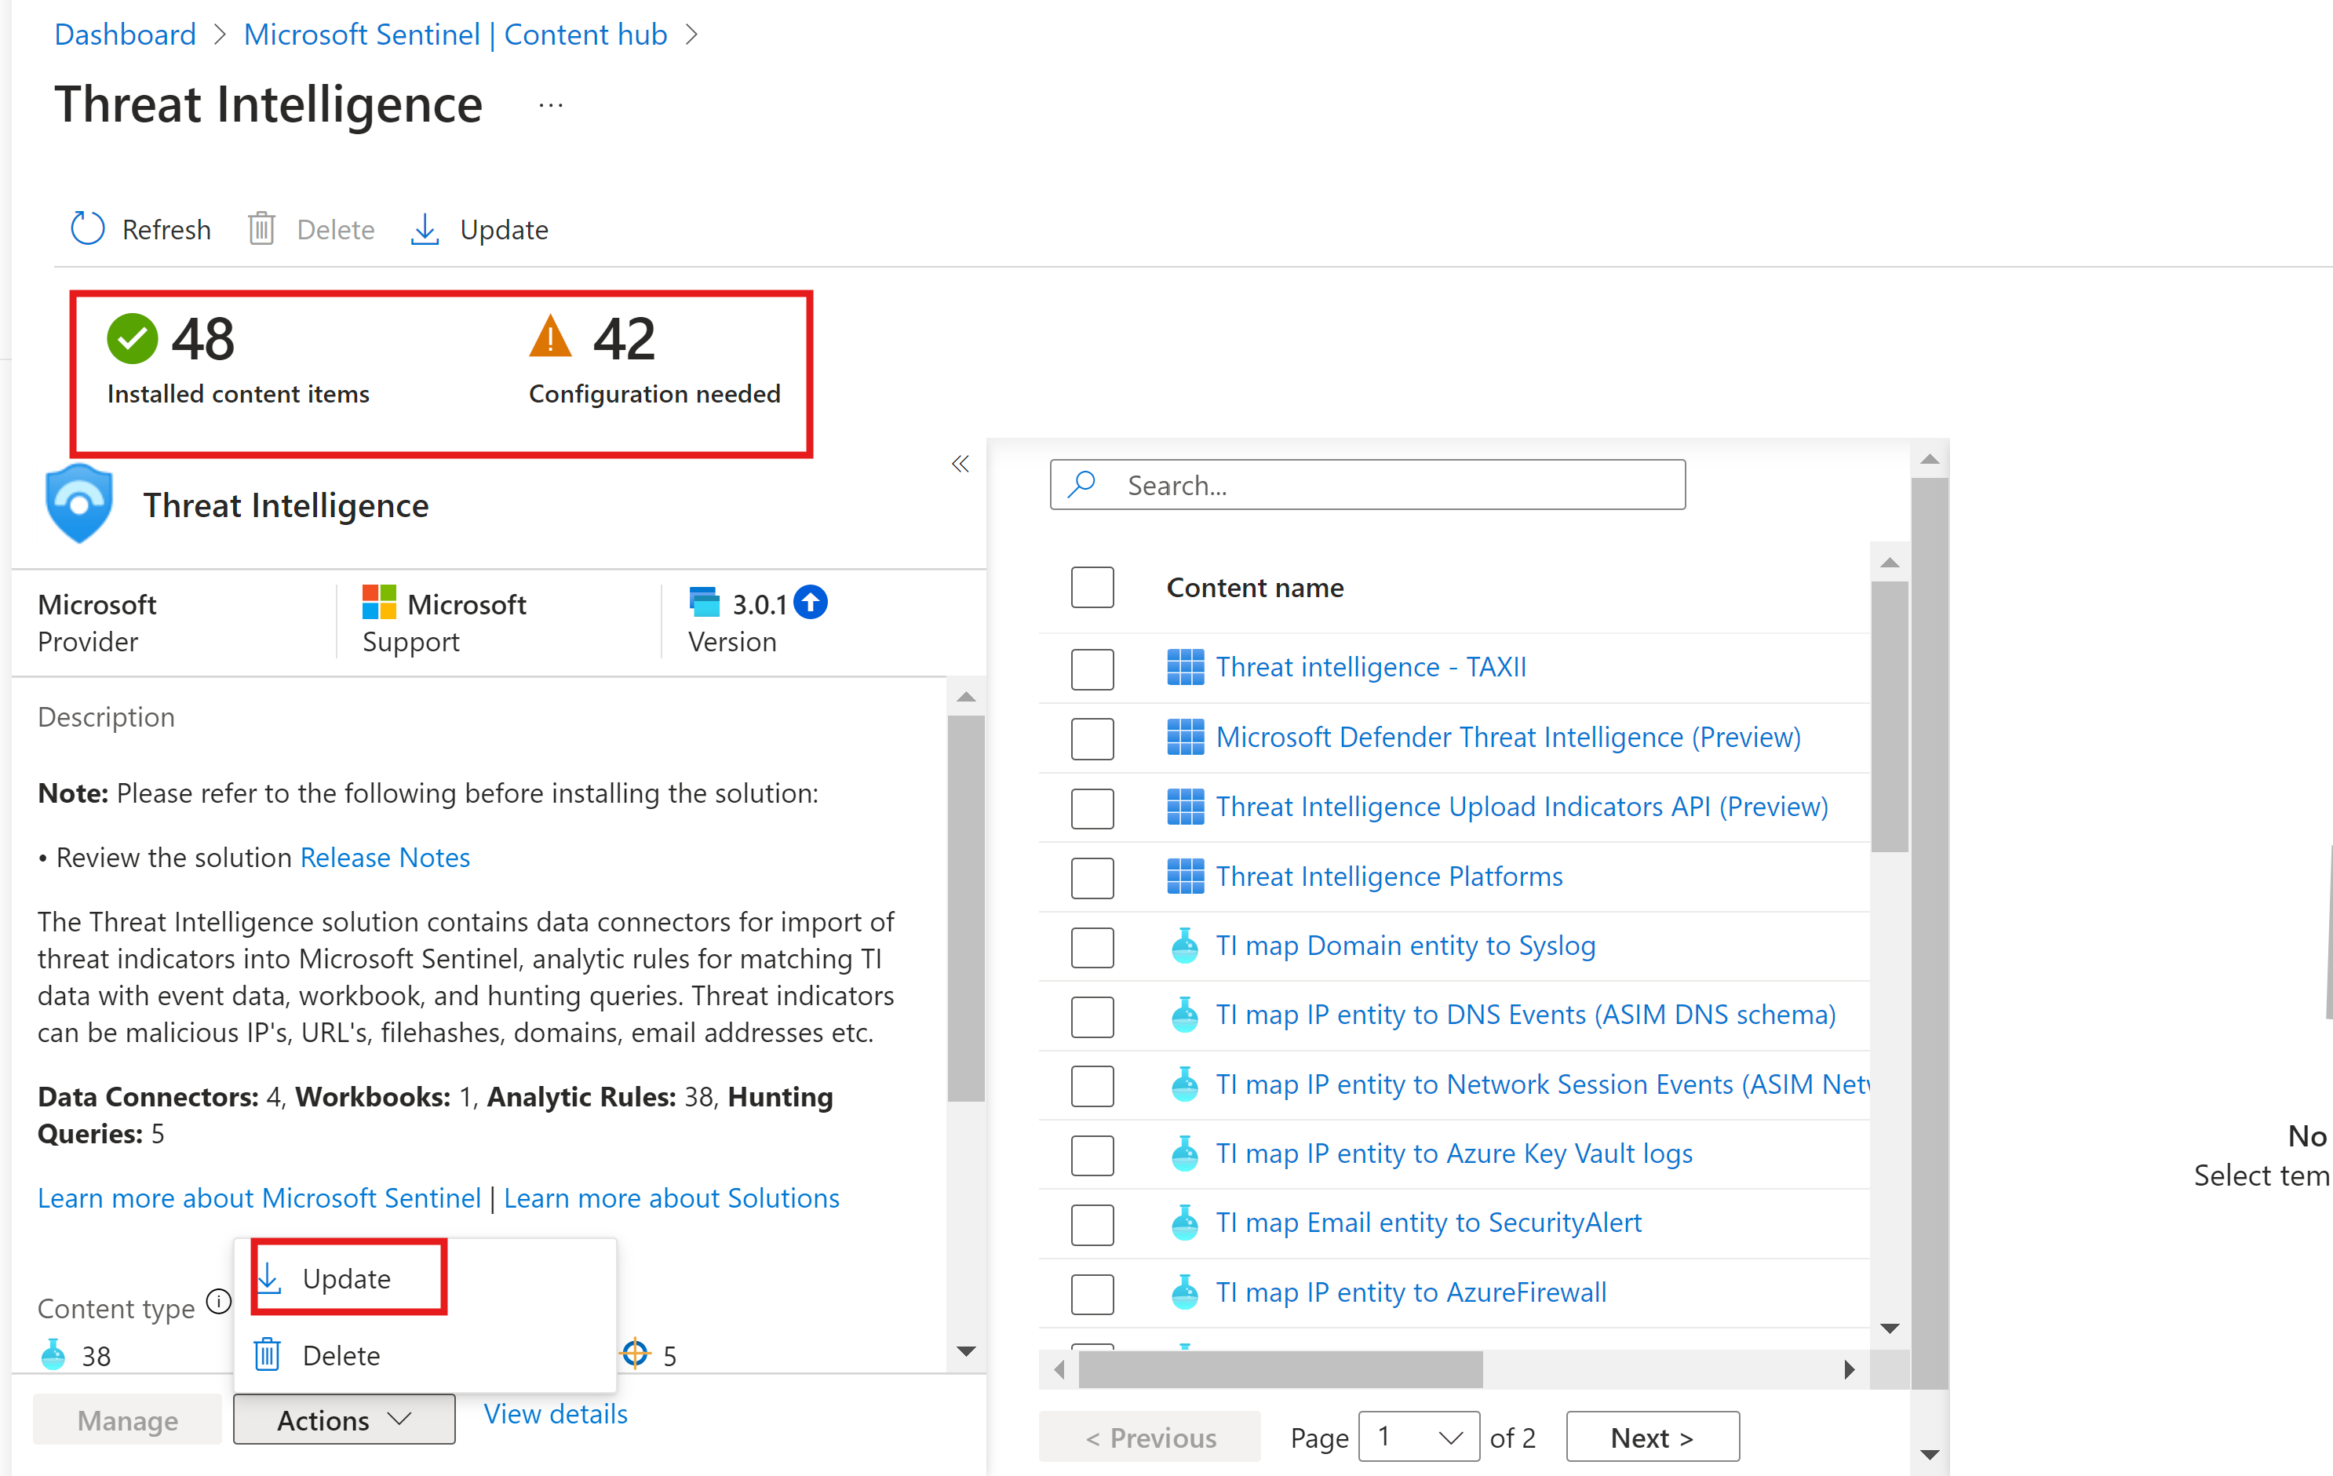
Task: Click download icon in Update menu entry
Action: (x=268, y=1278)
